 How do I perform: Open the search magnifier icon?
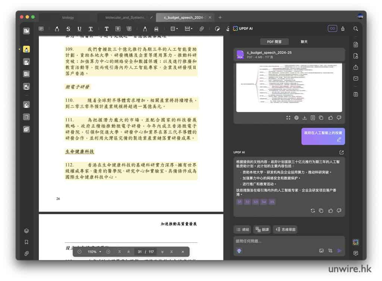pyautogui.click(x=356, y=29)
